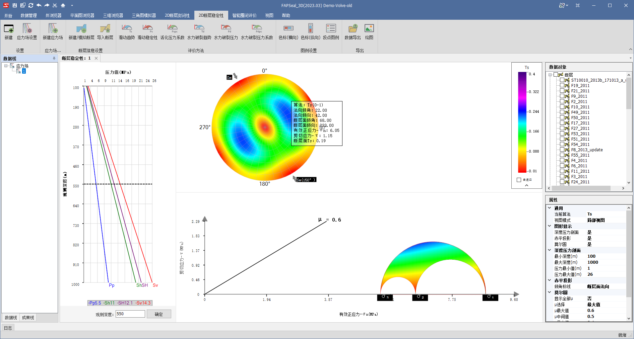Click the 数据导出 data export icon
Image resolution: width=634 pixels, height=339 pixels.
tap(353, 32)
